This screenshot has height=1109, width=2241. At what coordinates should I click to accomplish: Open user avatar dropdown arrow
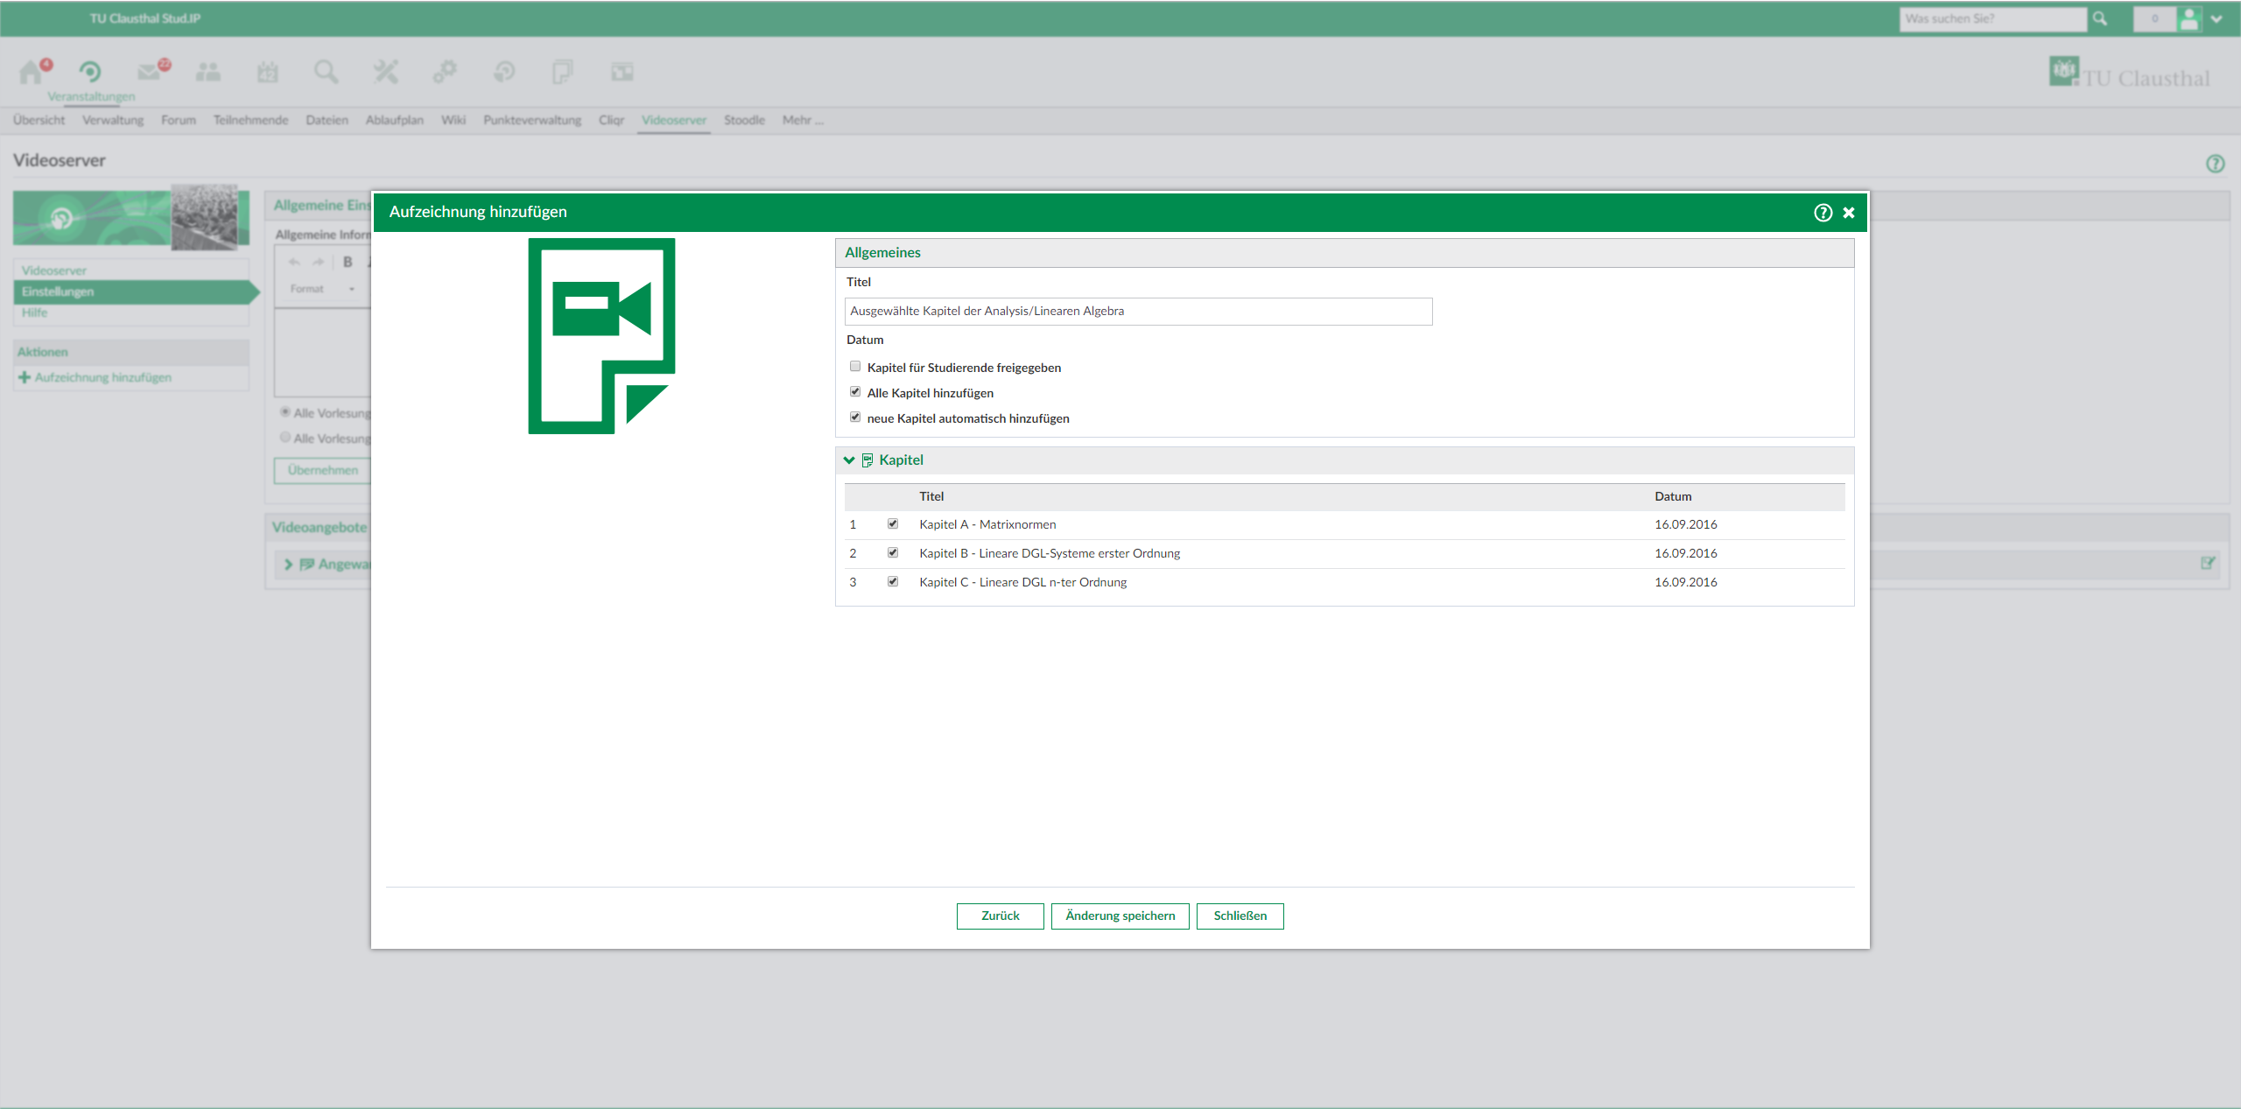(x=2216, y=19)
